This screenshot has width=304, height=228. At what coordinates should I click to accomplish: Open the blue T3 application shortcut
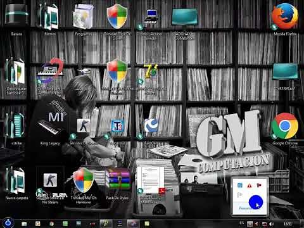click(x=117, y=125)
